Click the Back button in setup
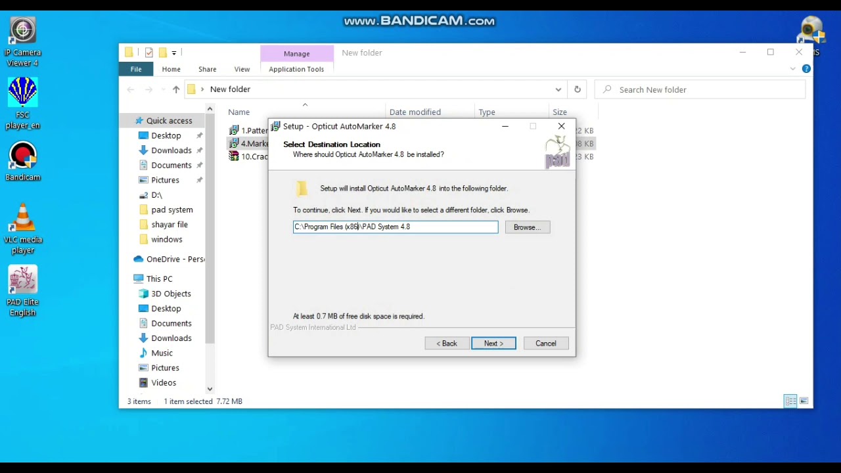 click(x=447, y=344)
